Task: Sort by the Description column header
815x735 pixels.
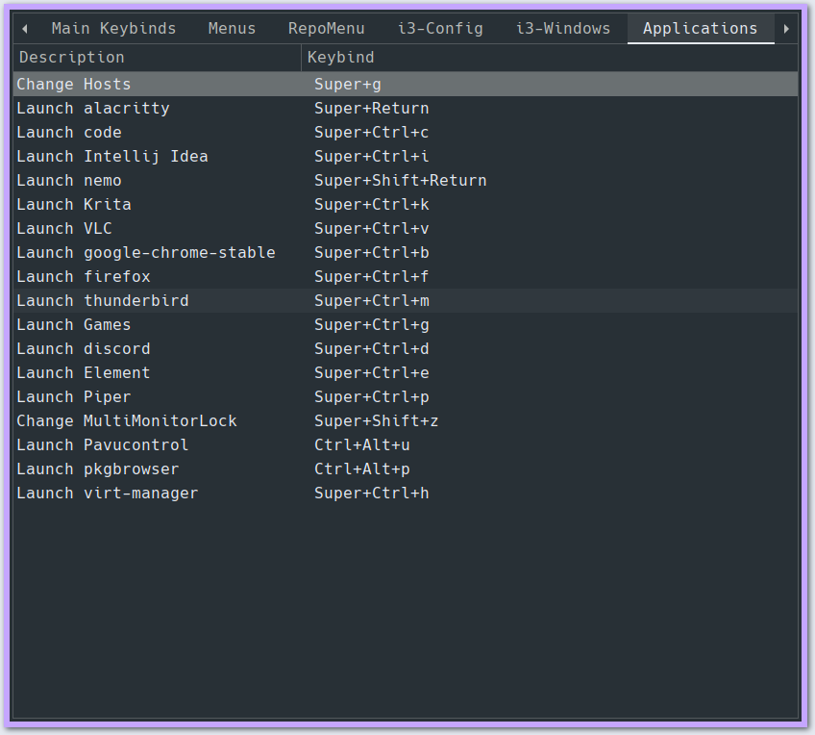Action: pos(71,57)
